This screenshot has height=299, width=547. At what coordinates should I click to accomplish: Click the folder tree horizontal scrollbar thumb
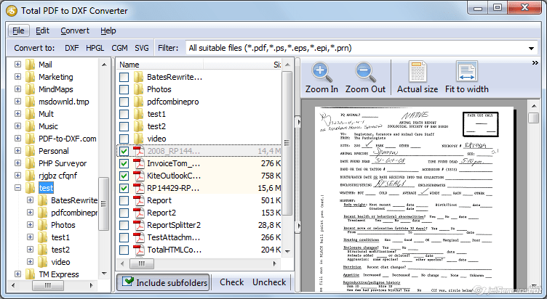(48, 285)
